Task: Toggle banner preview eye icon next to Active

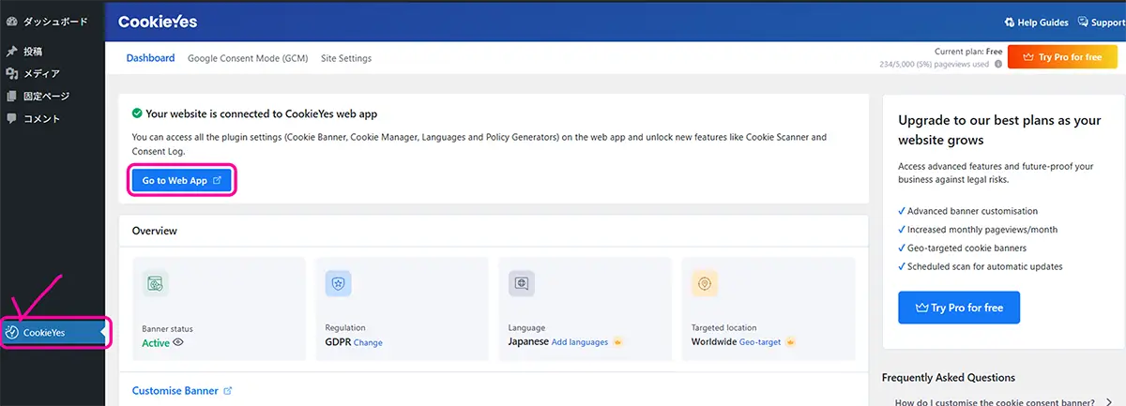Action: [178, 343]
